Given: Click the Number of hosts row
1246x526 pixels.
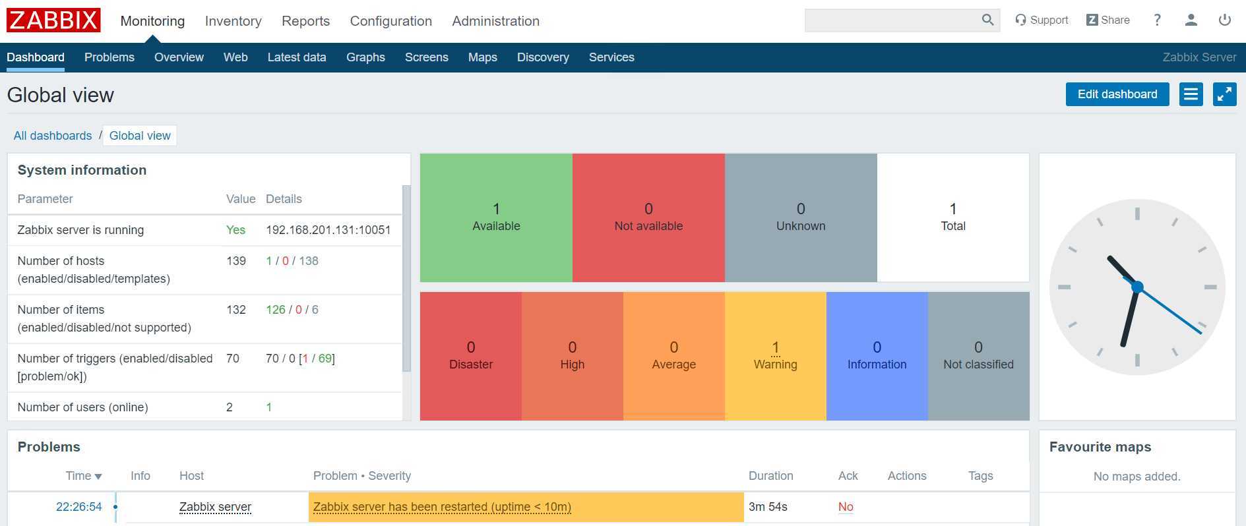Looking at the screenshot, I should pos(204,270).
